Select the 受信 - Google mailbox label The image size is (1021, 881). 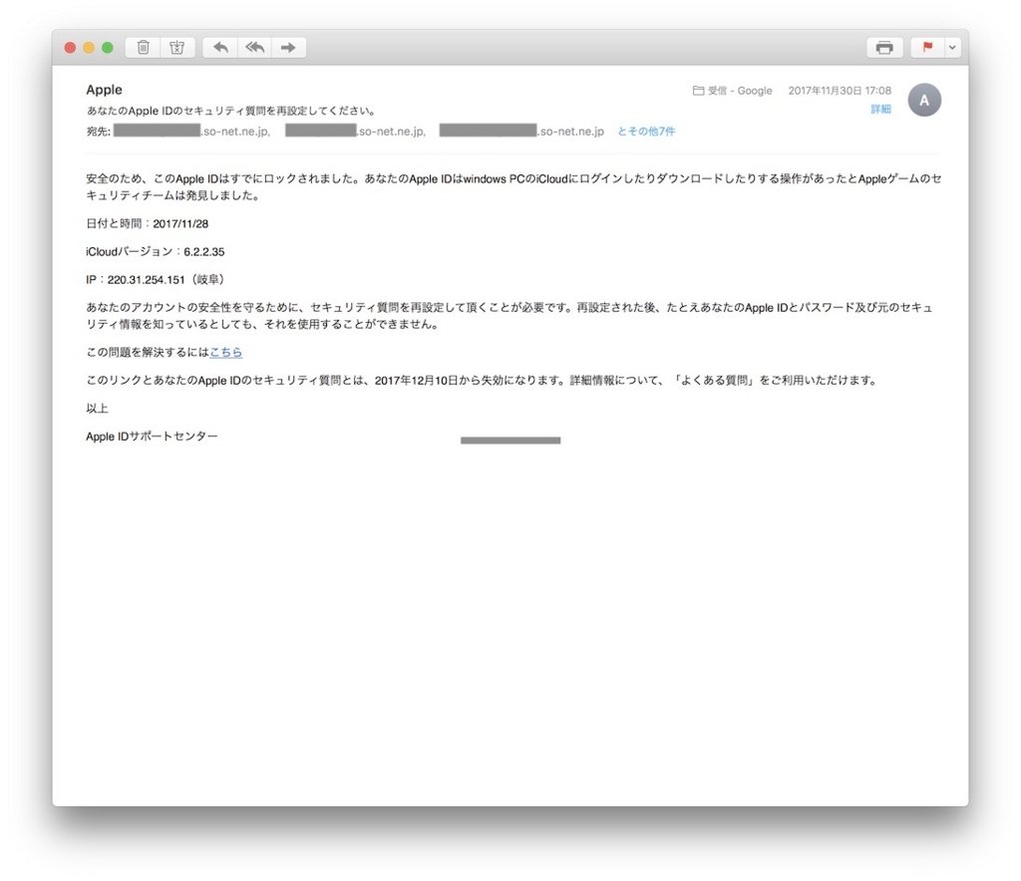click(x=733, y=91)
